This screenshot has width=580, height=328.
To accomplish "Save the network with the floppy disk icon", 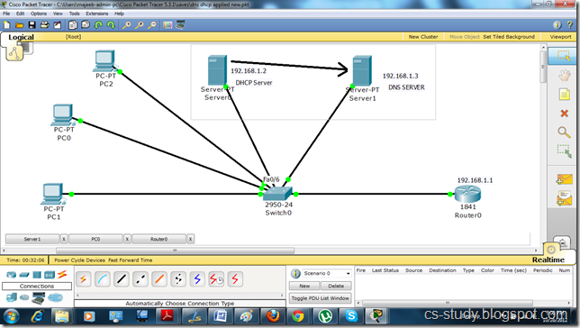I will (32, 25).
